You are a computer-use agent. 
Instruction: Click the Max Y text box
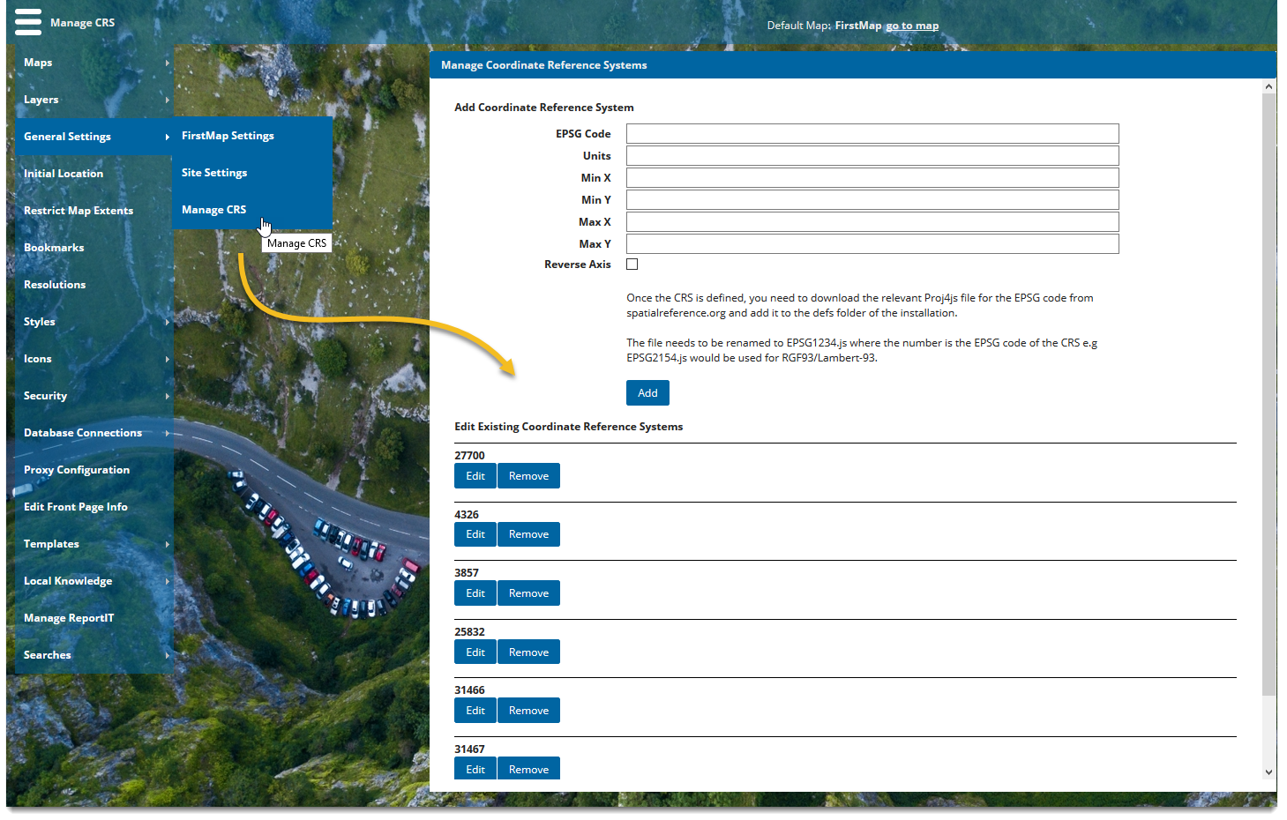pos(872,244)
